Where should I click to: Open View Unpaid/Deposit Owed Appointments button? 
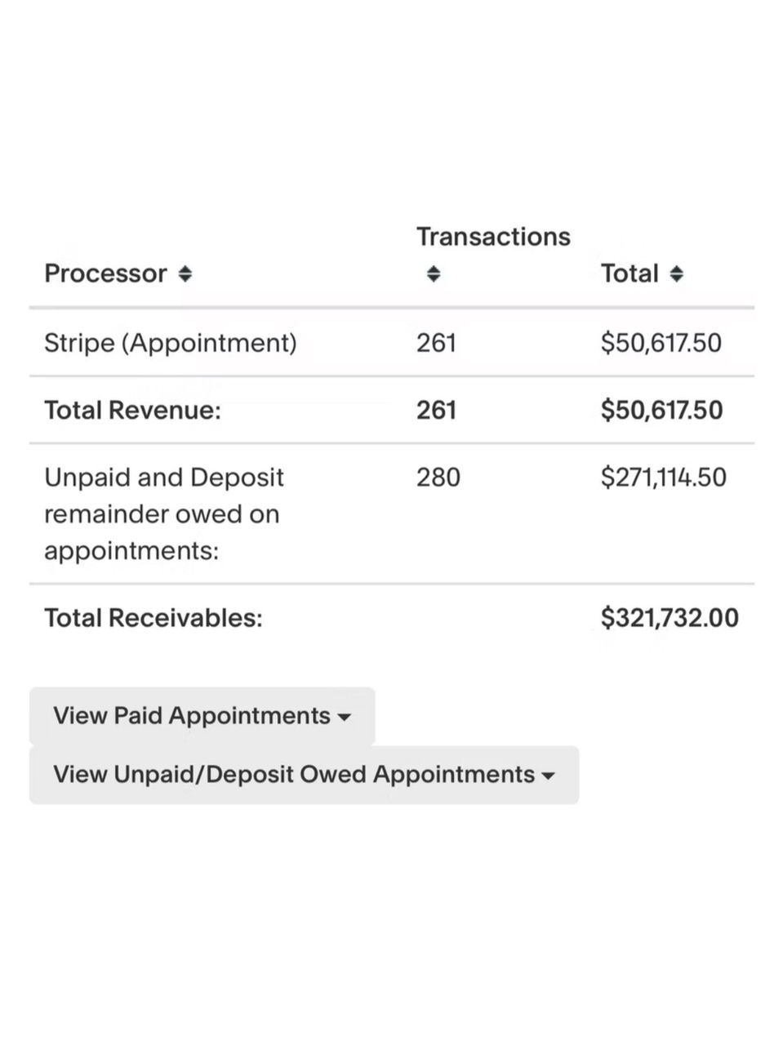click(304, 775)
